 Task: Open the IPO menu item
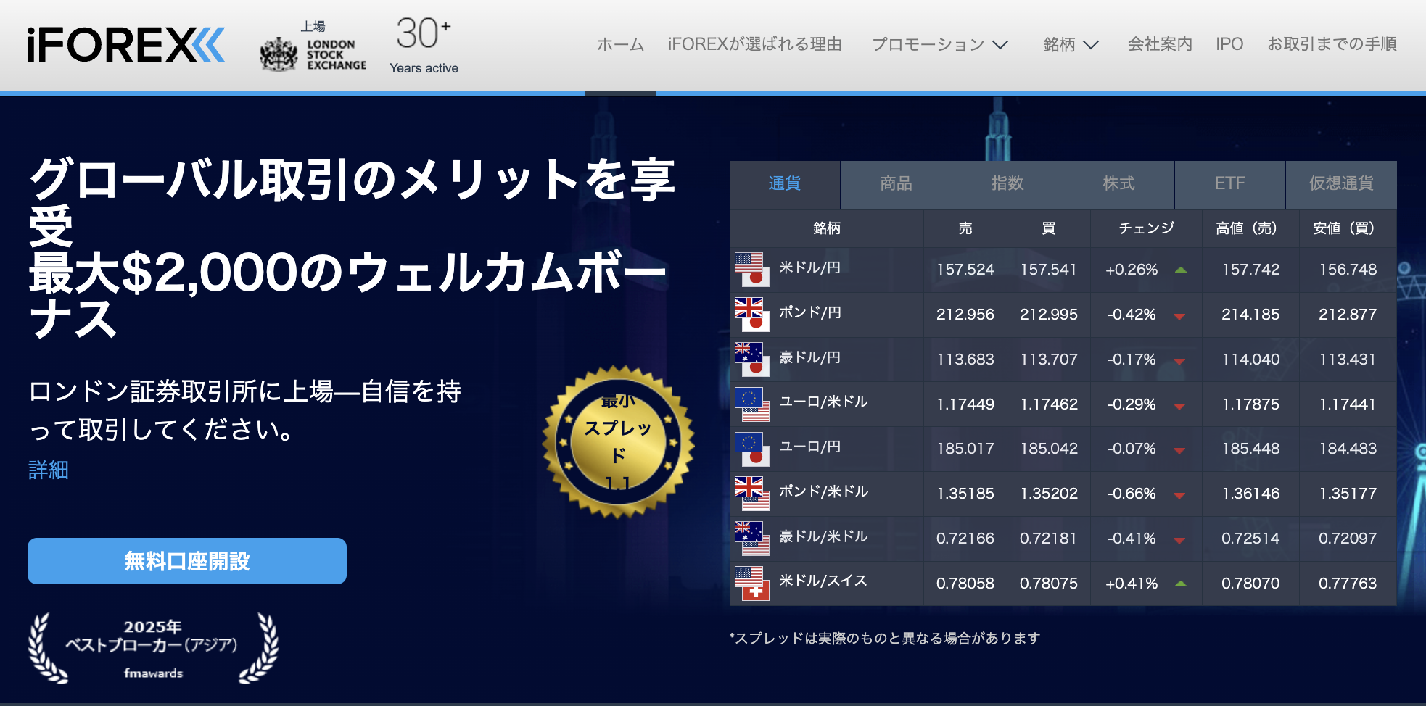pos(1229,44)
